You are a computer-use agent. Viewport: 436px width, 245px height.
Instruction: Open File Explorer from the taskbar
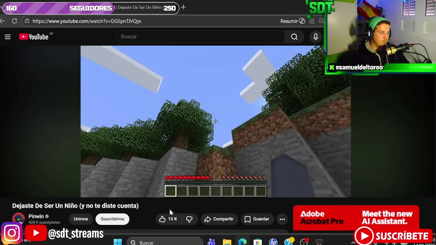point(227,242)
